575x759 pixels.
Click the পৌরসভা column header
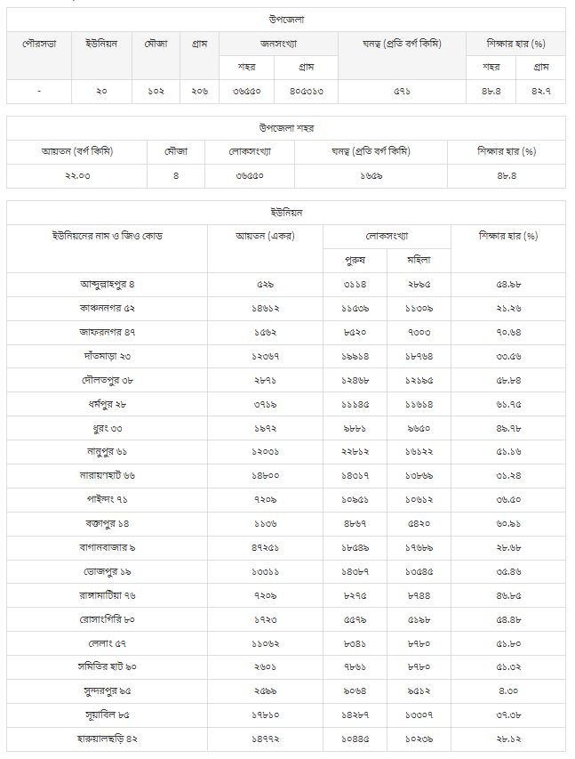(39, 44)
